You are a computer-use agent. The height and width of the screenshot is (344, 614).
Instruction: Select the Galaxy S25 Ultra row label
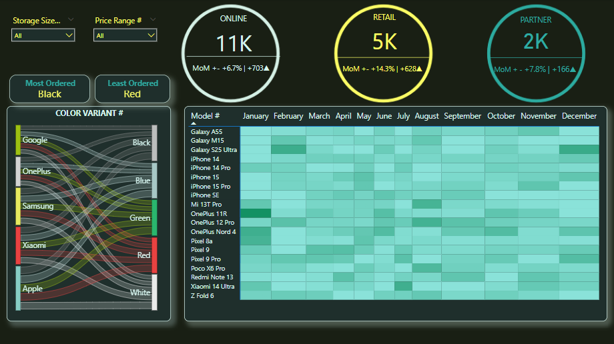[x=214, y=150]
